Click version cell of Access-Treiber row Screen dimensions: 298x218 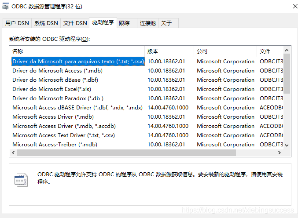166,145
